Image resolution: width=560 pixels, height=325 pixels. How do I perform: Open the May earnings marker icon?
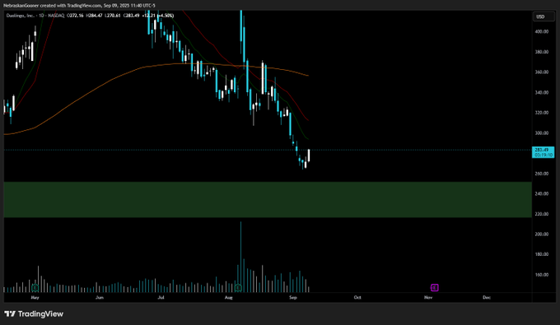[35, 287]
